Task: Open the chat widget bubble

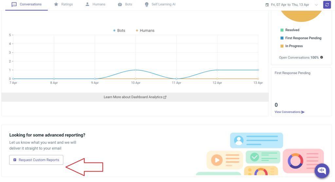Action: 322,171
